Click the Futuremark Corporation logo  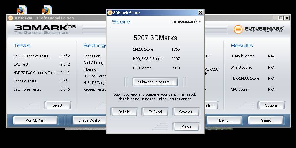pos(258,29)
